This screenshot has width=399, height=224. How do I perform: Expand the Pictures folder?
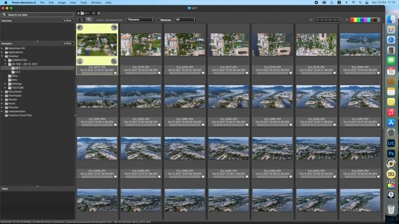[x=2, y=108]
